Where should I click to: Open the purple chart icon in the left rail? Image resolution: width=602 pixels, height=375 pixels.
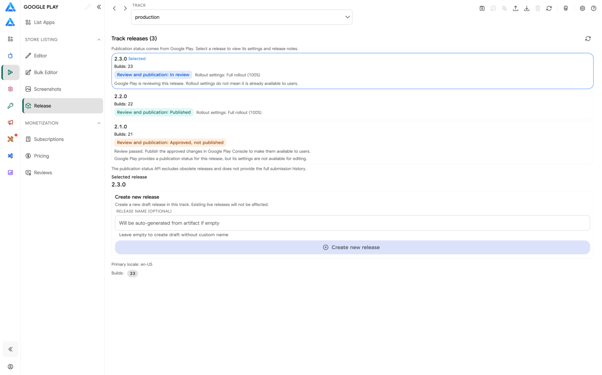10,172
